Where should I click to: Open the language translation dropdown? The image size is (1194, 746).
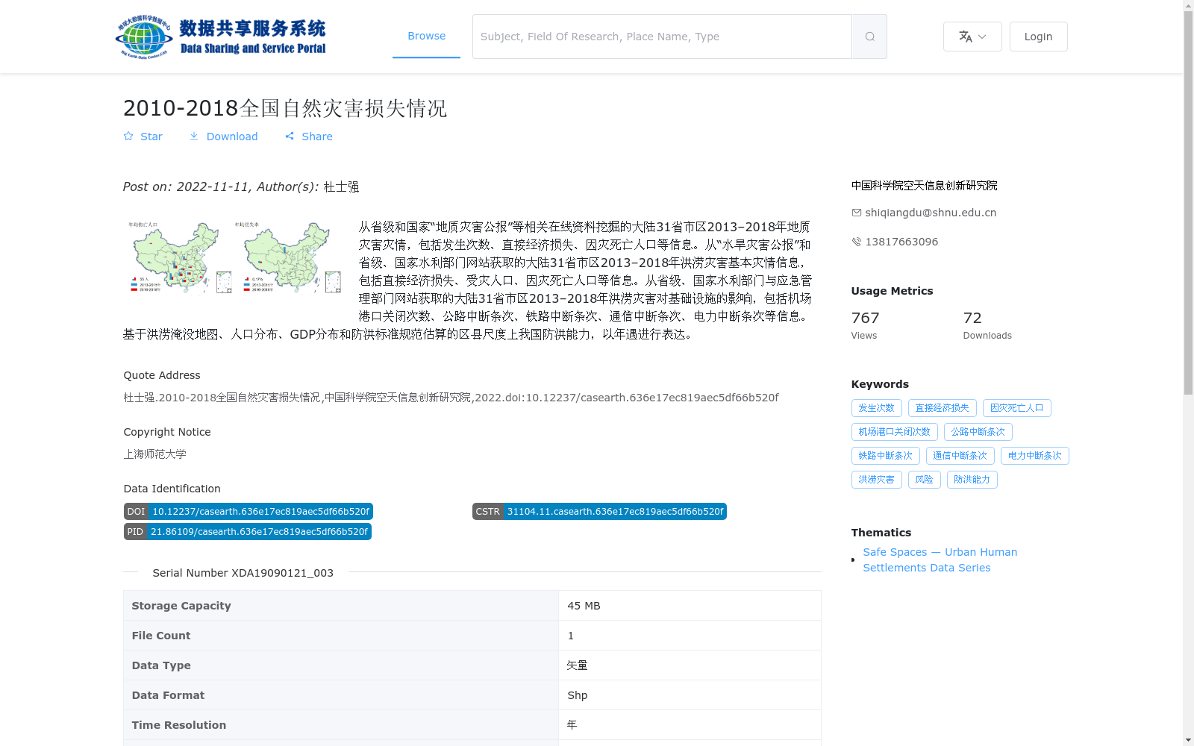972,37
